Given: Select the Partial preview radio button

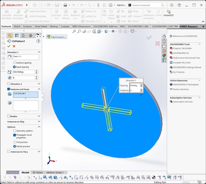Looking at the screenshot, I should [14, 146].
